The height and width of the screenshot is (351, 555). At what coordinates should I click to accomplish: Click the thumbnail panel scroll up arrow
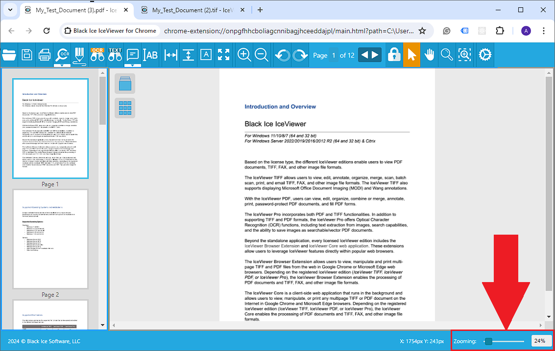[103, 73]
